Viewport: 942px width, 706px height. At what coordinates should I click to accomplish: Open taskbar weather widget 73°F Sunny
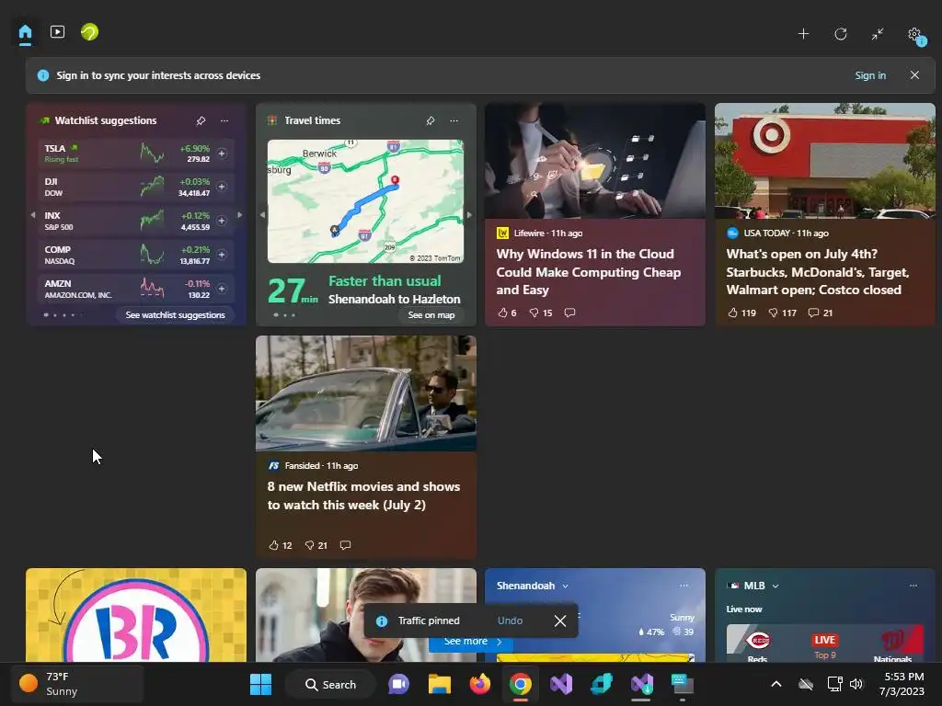(x=77, y=684)
